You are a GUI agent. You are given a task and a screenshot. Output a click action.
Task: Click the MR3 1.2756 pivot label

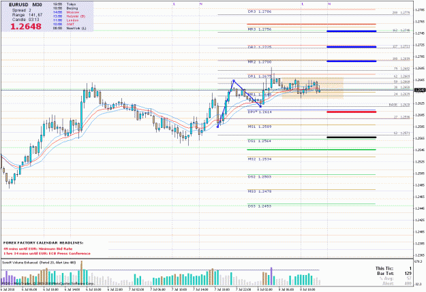click(260, 29)
